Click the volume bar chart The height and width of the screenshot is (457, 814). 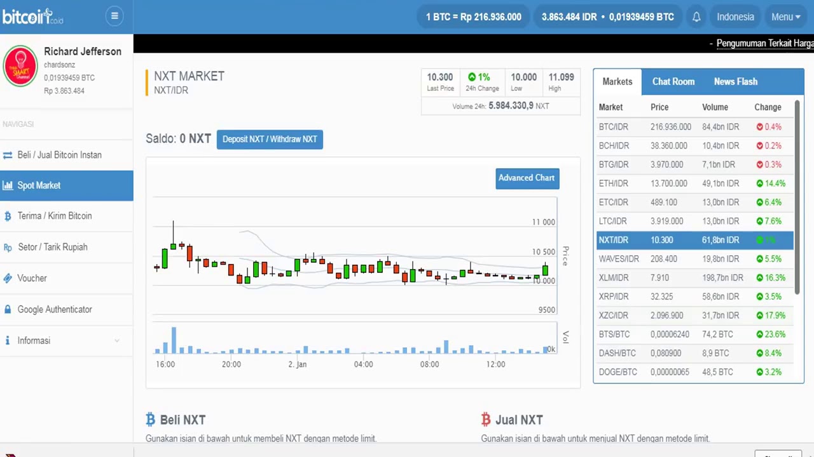point(355,339)
